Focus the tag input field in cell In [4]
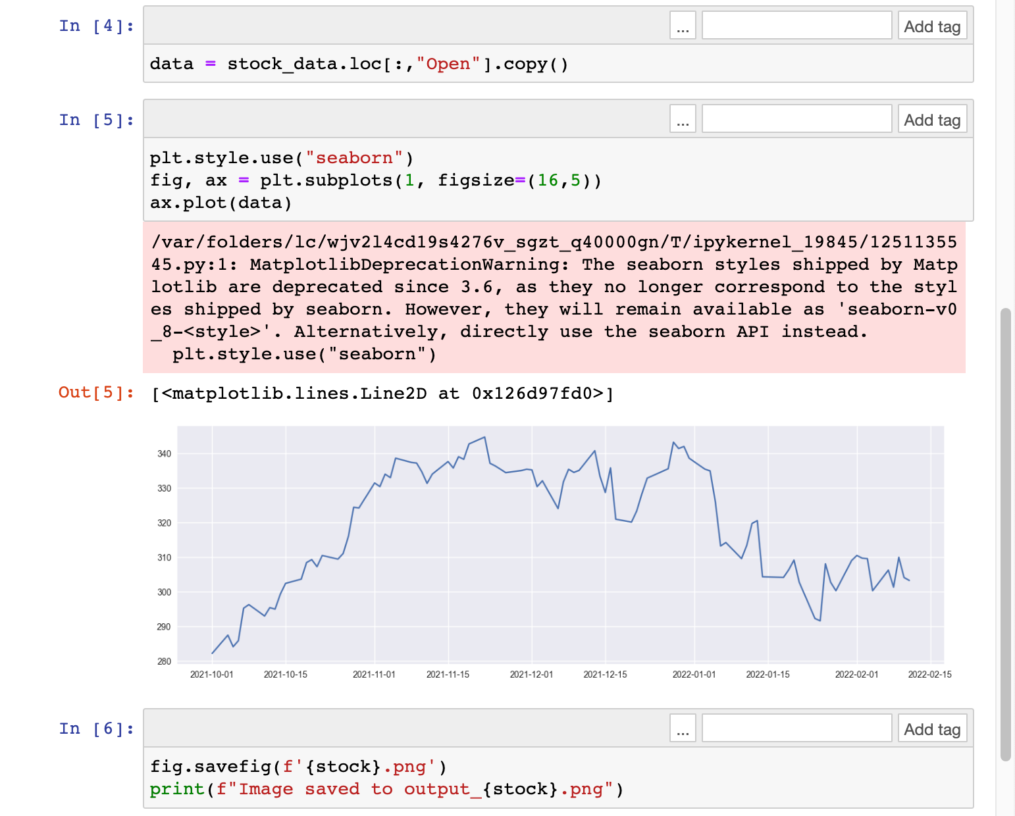 click(x=796, y=26)
